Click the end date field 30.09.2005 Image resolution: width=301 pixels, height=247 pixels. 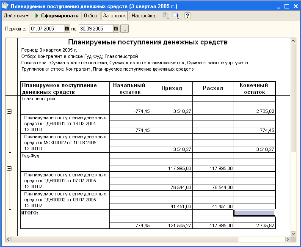[96, 29]
